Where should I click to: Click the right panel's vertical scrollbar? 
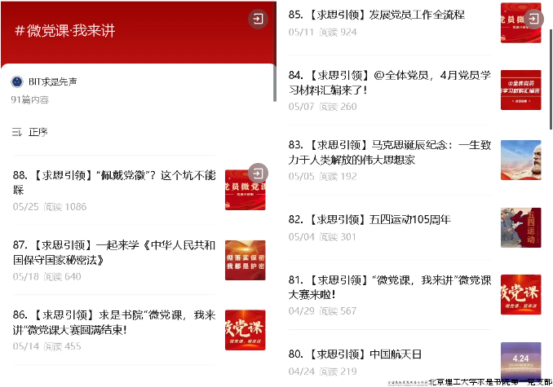pyautogui.click(x=551, y=80)
